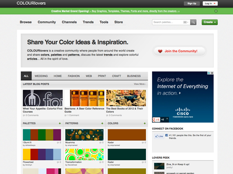Switch to the WEDDING tab
Screen dimensions: 233x174
[41, 76]
